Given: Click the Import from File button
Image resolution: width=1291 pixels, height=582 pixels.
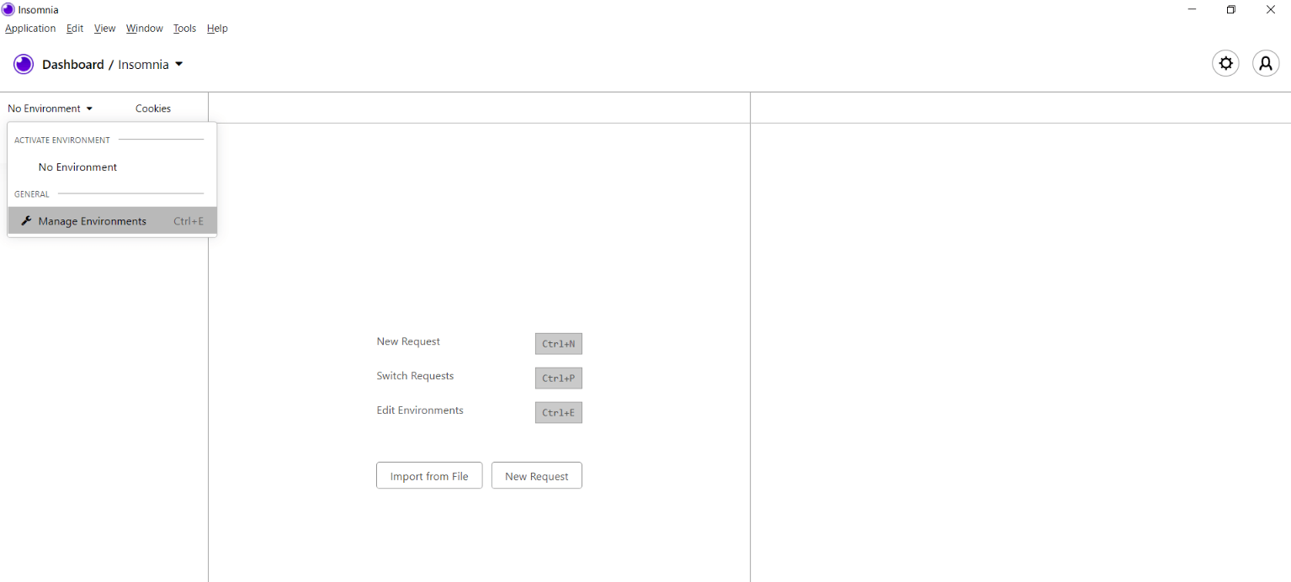Looking at the screenshot, I should coord(429,476).
